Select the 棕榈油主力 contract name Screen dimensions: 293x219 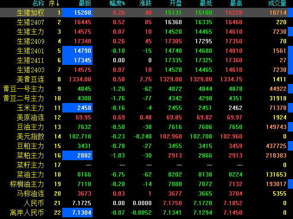click(27, 184)
